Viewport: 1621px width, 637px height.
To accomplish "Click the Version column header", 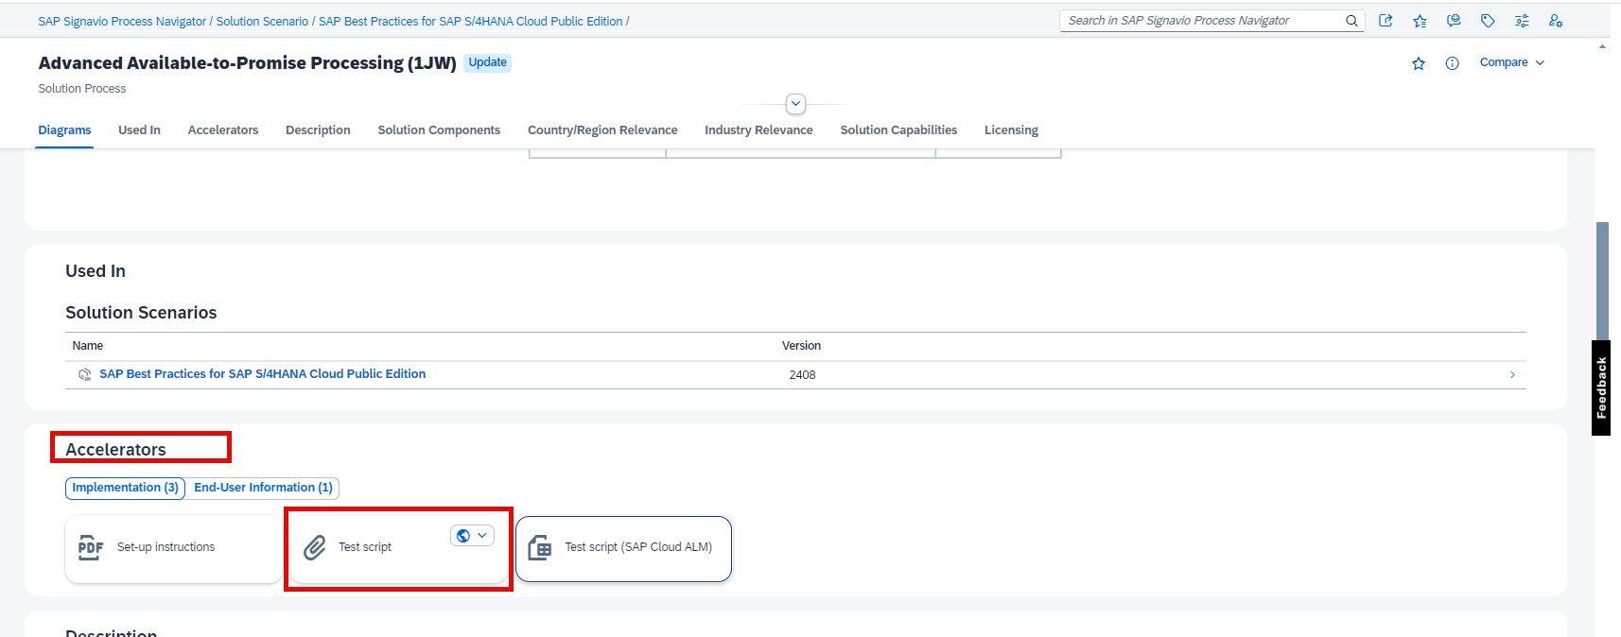I will 801,346.
